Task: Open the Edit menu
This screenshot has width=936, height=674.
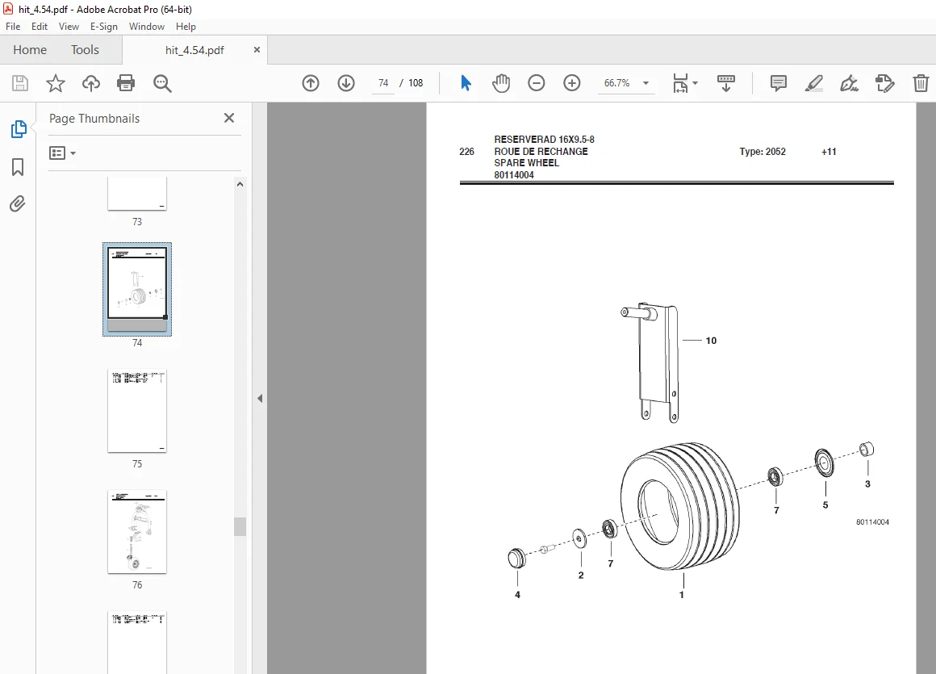Action: 40,27
